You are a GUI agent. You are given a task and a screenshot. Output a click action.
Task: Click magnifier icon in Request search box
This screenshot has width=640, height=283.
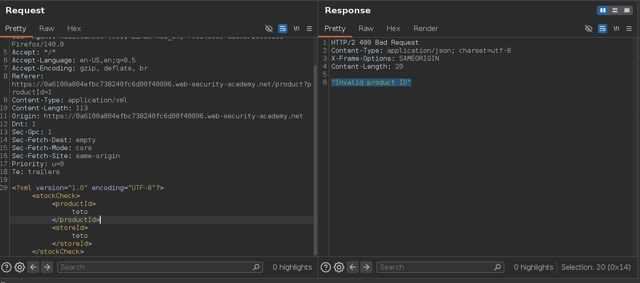[x=256, y=267]
